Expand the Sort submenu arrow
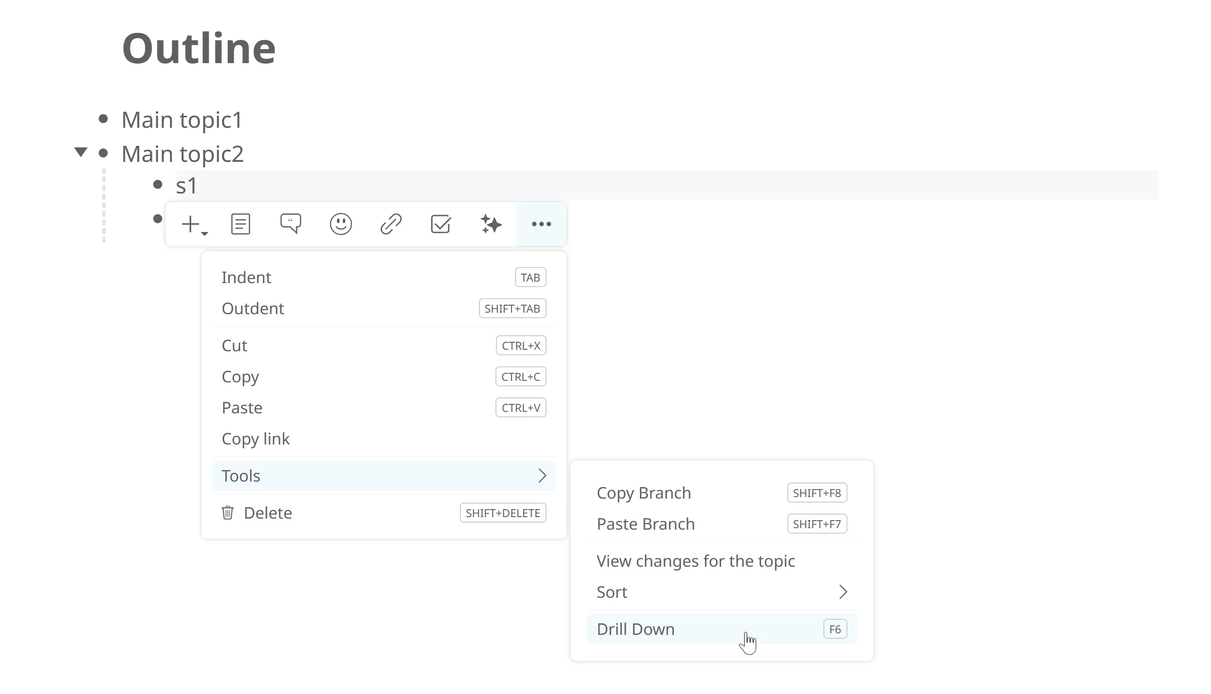This screenshot has height=694, width=1211. [x=842, y=592]
